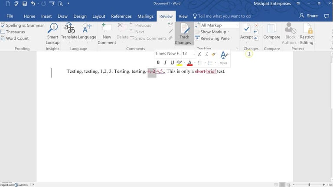Open Tracking options dialog launcher
Viewport: 333px width, 187px height.
(237, 49)
